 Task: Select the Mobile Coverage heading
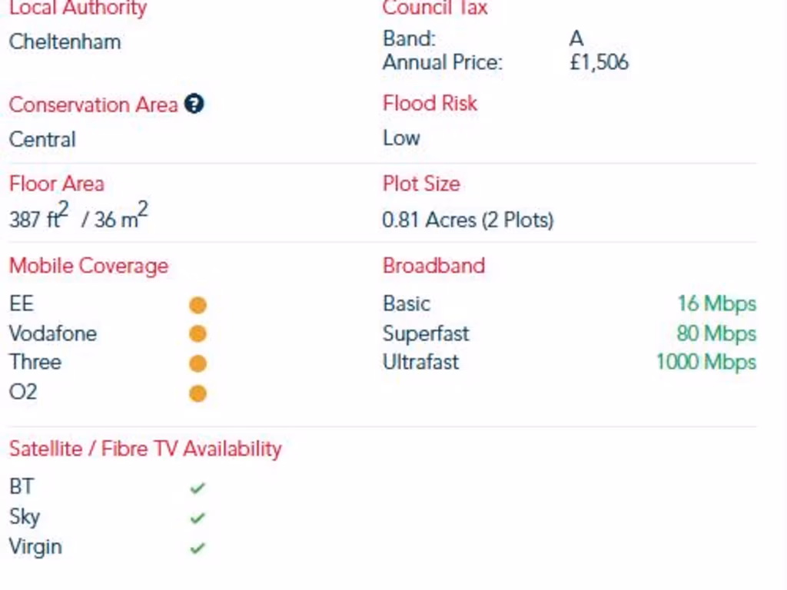tap(88, 266)
